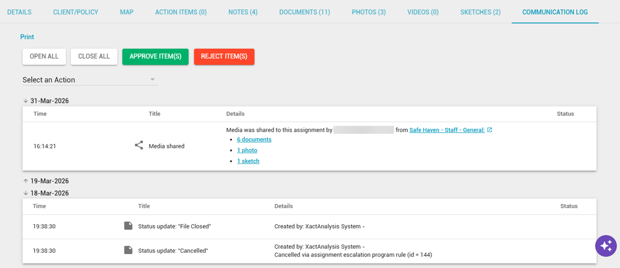Click the Reject Item(s) button
This screenshot has width=620, height=268.
[x=224, y=56]
